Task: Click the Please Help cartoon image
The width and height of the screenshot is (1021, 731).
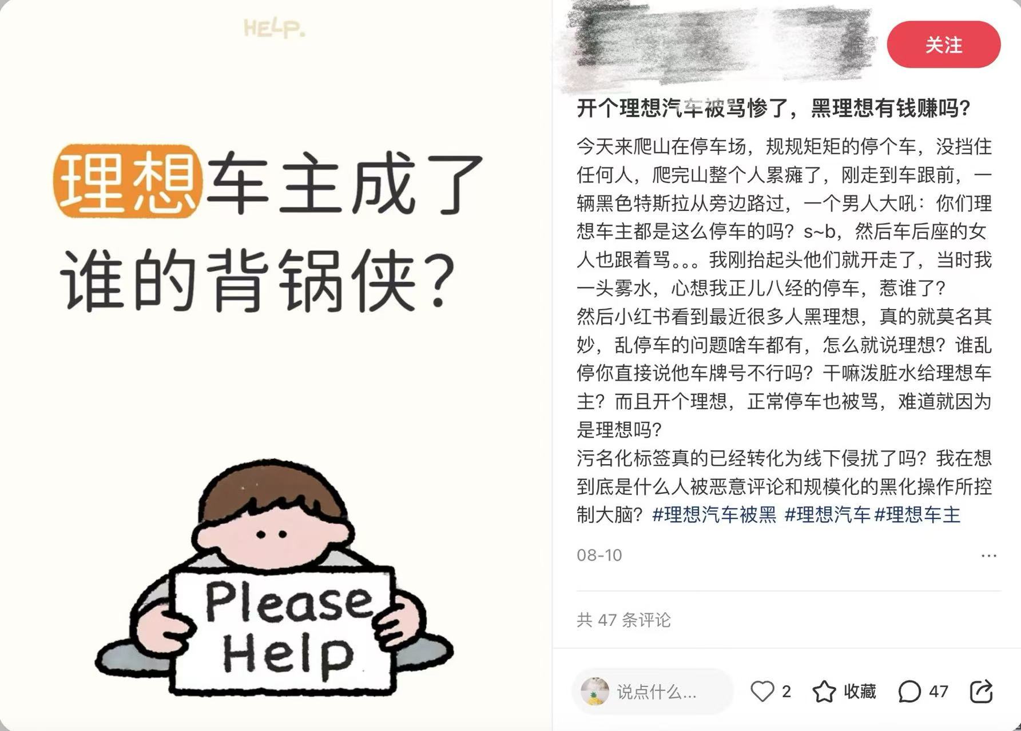Action: coord(275,577)
